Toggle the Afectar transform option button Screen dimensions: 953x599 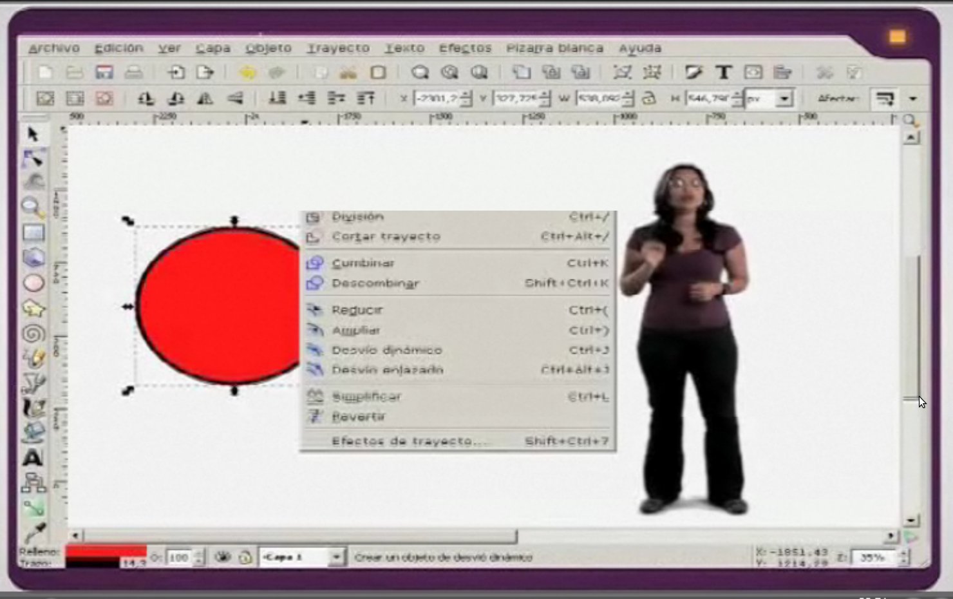coord(885,99)
